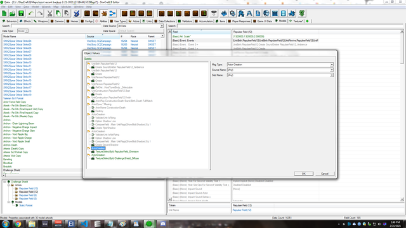
Task: Open the Sub Name dropdown
Action: [x=332, y=75]
